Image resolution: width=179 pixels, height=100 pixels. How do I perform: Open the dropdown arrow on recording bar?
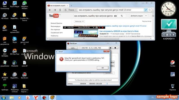tap(94, 27)
